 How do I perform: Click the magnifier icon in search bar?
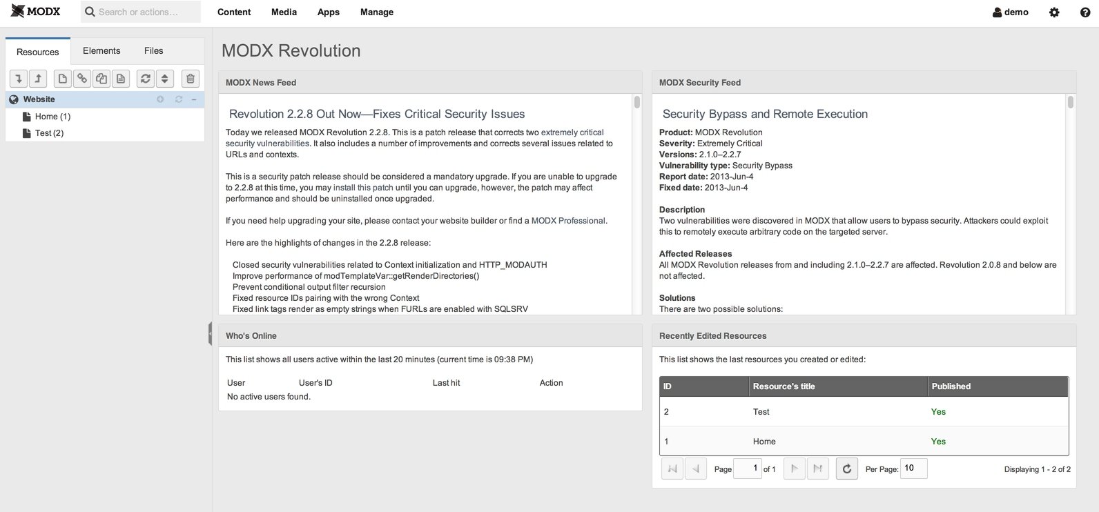point(90,12)
